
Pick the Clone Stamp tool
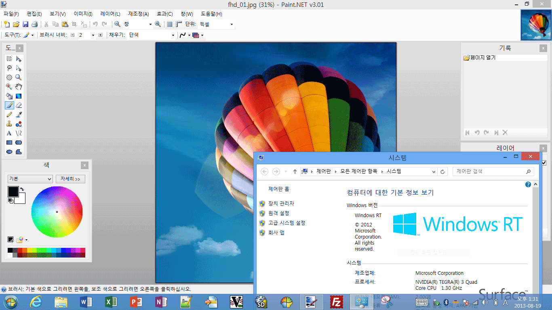[x=9, y=124]
